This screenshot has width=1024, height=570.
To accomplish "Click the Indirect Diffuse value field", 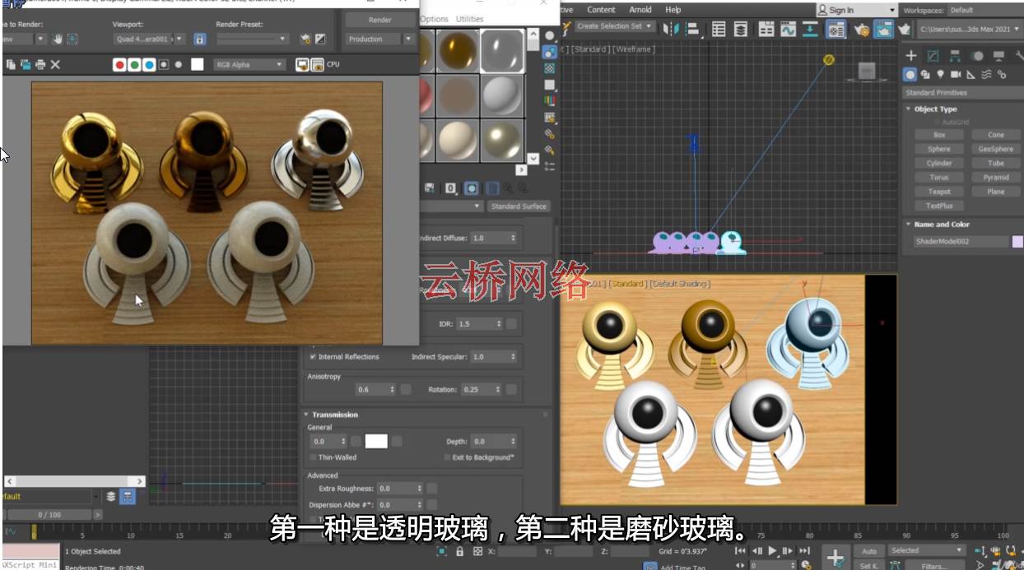I will (489, 238).
